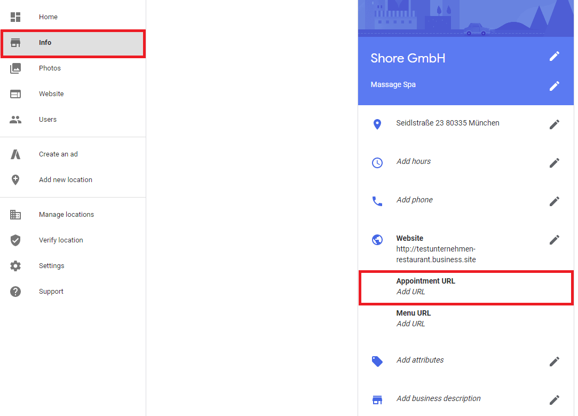Add an Appointment URL

pos(411,292)
